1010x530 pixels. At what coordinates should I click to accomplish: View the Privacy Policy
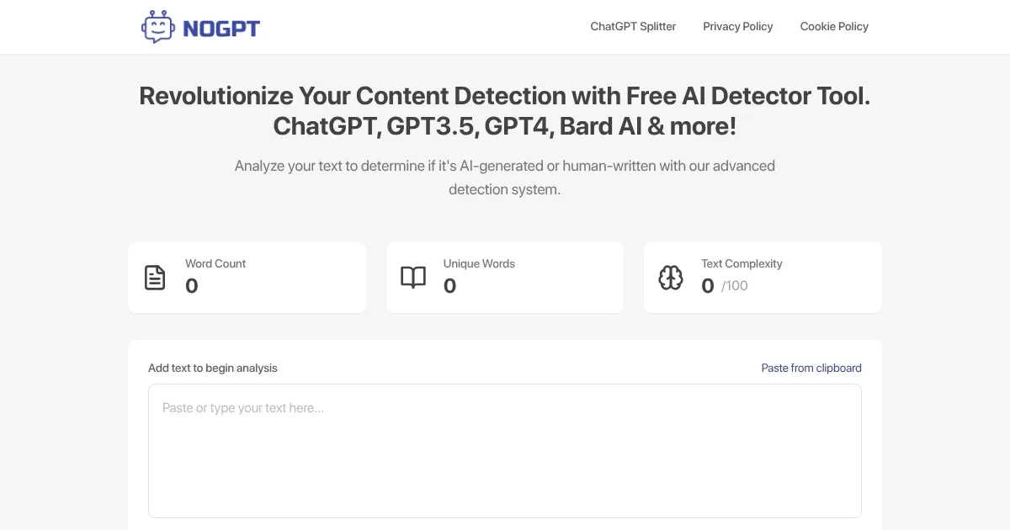coord(737,26)
